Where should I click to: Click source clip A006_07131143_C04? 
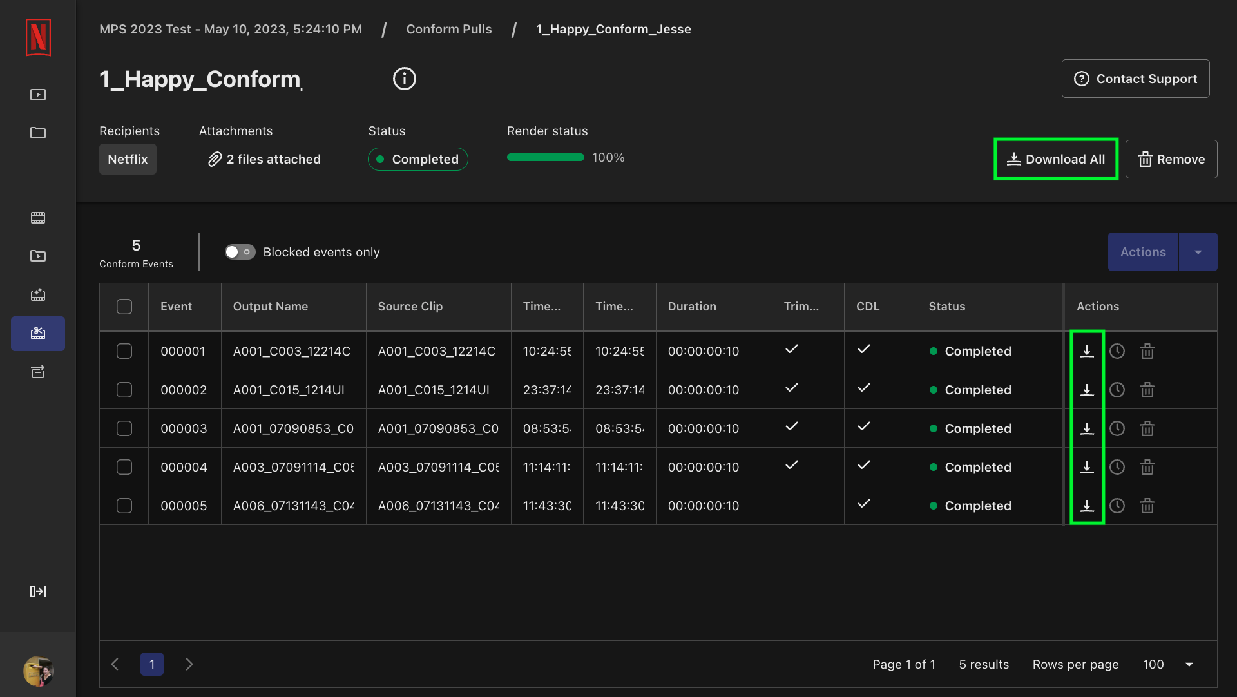click(439, 506)
